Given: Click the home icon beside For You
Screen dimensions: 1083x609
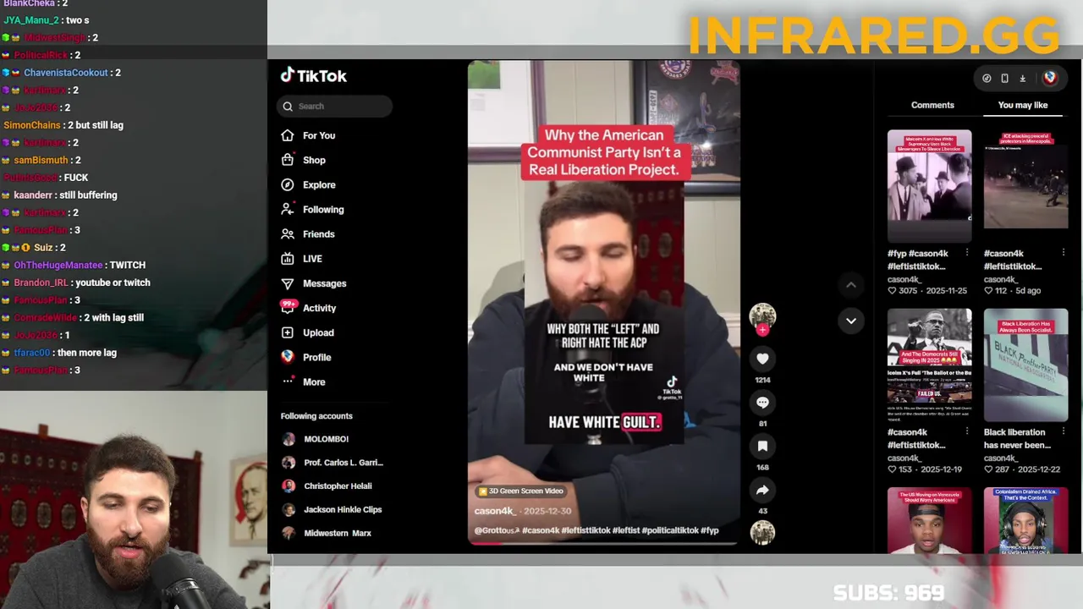Looking at the screenshot, I should pyautogui.click(x=288, y=135).
